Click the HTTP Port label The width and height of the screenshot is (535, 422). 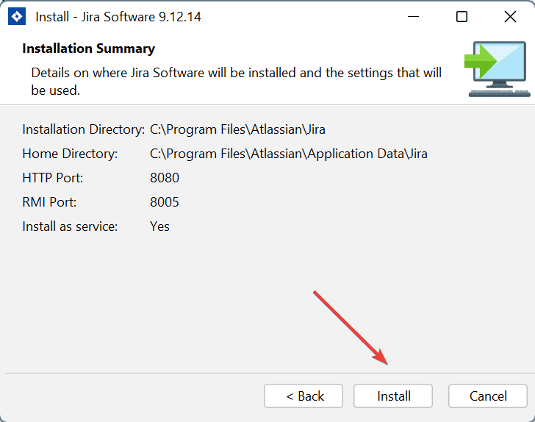(53, 178)
